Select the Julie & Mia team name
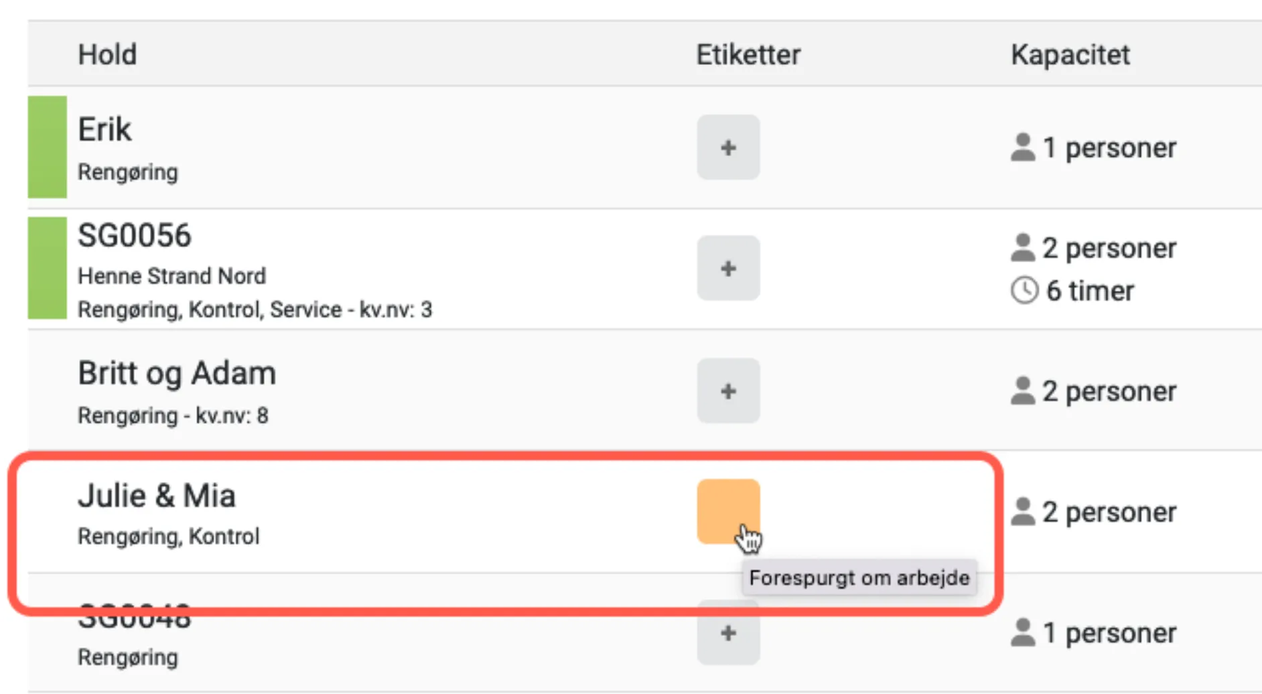Screen dimensions: 1262x694 pos(157,496)
